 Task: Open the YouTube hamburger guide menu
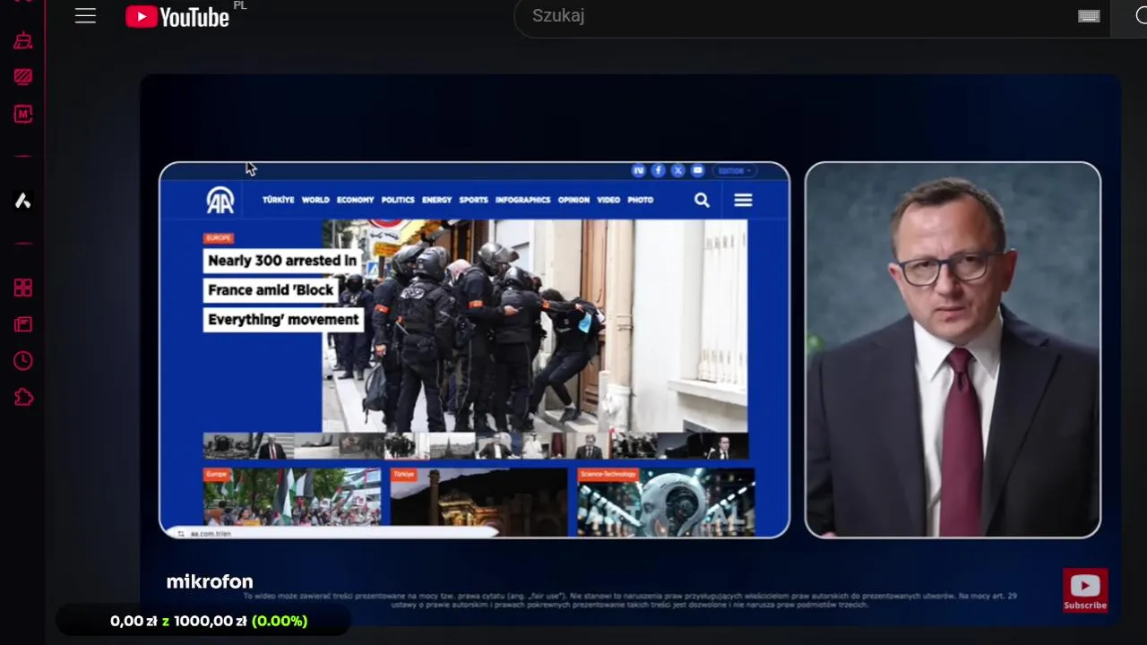coord(85,16)
